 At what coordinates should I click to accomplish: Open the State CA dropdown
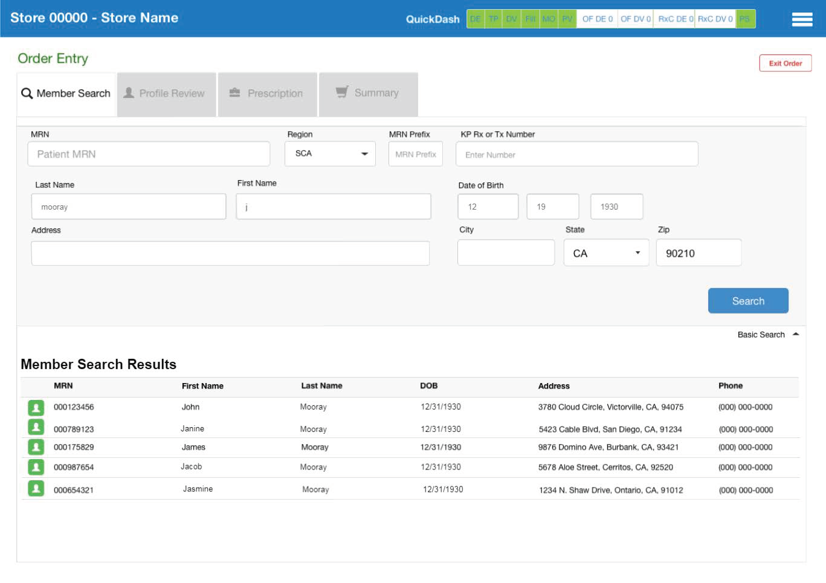click(606, 253)
